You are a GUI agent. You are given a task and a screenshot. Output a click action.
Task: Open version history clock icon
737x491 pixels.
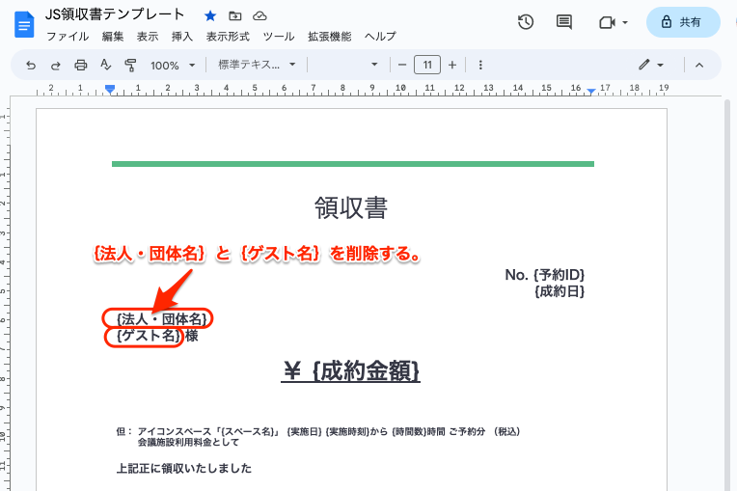526,22
